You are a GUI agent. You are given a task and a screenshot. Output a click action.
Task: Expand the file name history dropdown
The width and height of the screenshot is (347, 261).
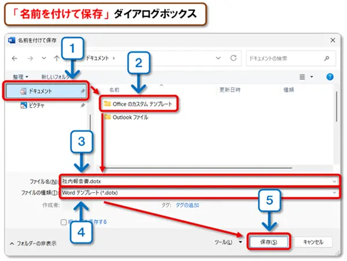tap(334, 181)
